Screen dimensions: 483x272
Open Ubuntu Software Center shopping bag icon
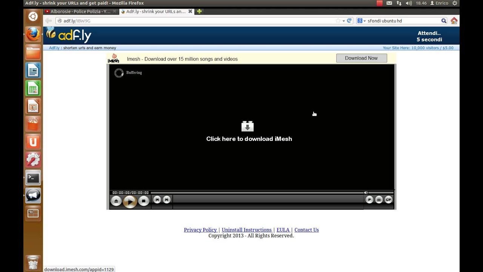(33, 124)
